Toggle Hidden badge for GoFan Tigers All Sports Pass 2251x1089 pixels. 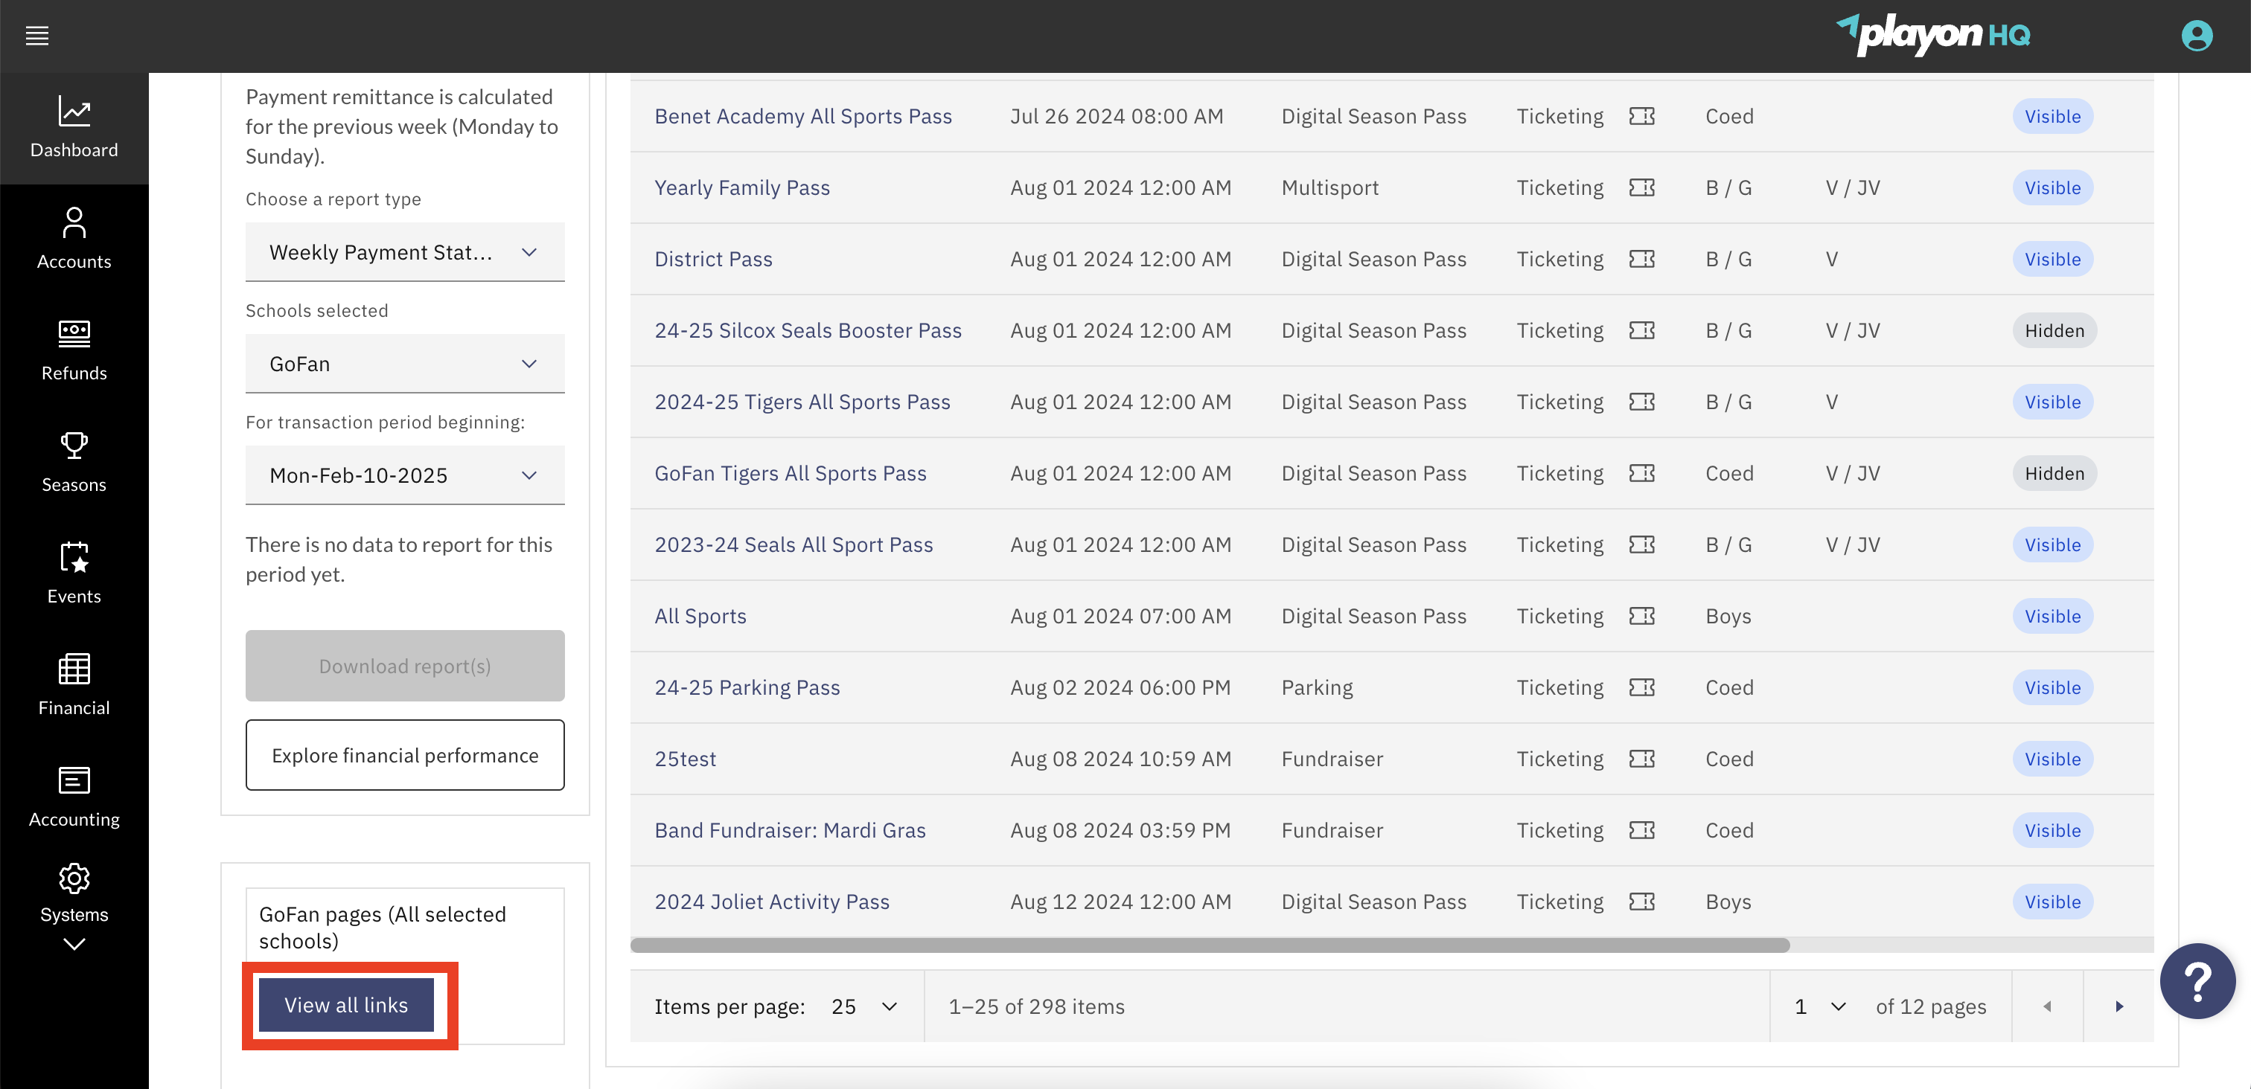[2054, 473]
